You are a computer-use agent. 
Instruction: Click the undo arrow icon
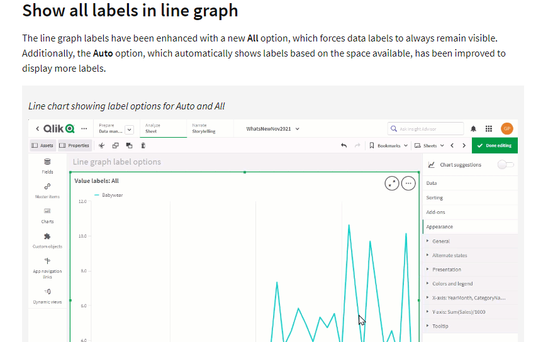[x=344, y=146]
